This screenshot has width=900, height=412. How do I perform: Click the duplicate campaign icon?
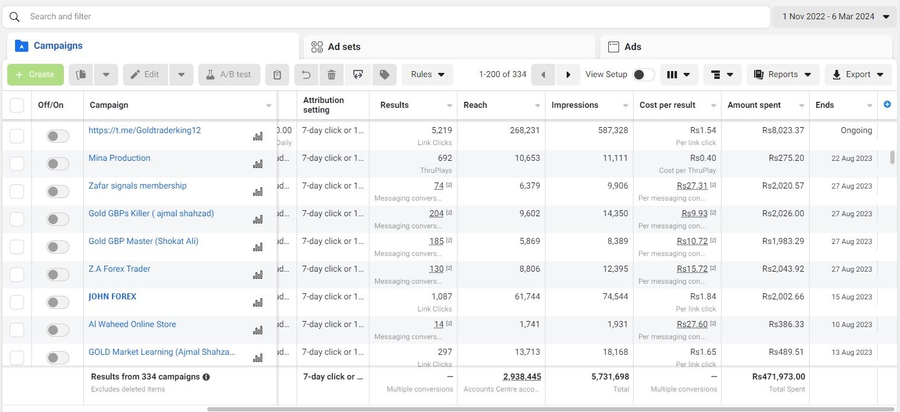pyautogui.click(x=82, y=75)
